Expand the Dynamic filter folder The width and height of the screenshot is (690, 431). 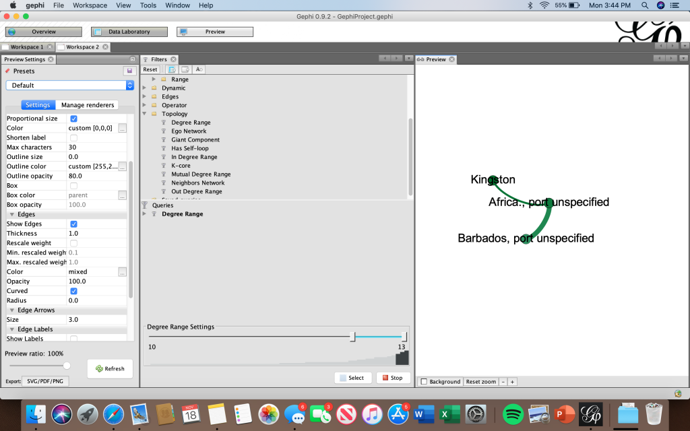point(144,88)
